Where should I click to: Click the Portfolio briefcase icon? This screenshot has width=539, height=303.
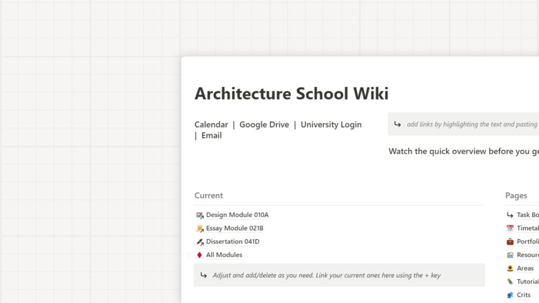(x=510, y=242)
